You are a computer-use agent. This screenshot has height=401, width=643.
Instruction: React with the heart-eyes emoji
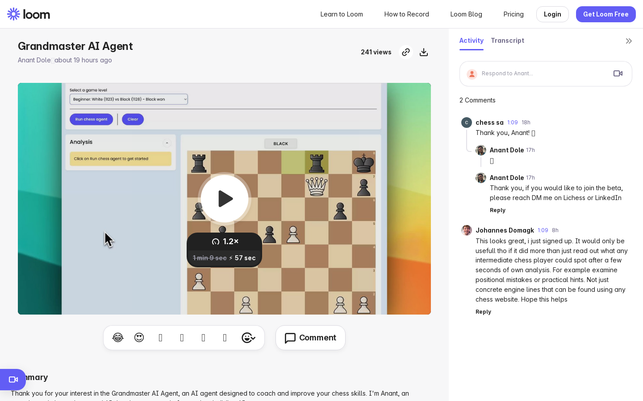139,338
